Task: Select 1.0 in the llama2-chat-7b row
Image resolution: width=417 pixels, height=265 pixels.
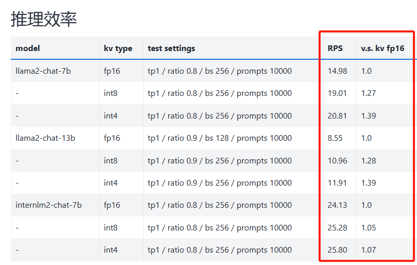Action: (366, 71)
